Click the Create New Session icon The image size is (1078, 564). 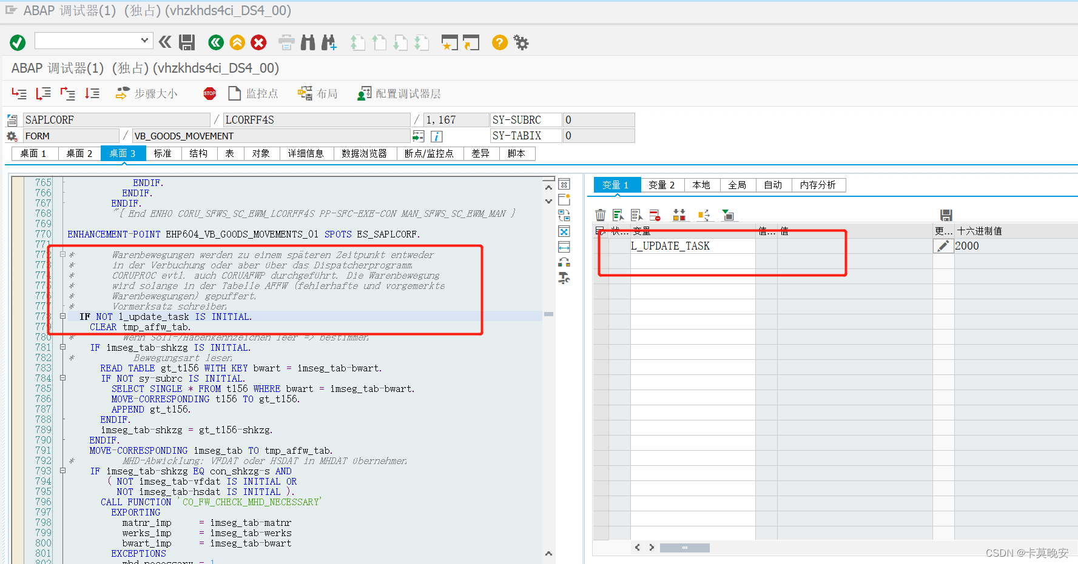pos(450,42)
